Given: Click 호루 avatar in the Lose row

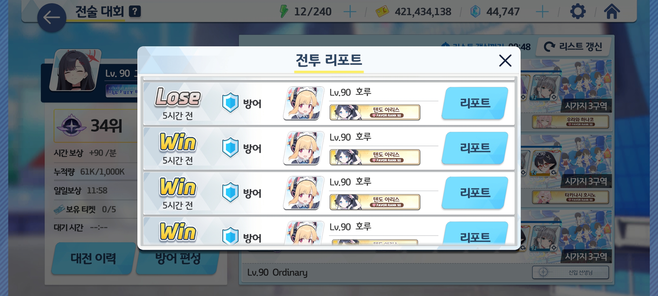Looking at the screenshot, I should pos(304,103).
